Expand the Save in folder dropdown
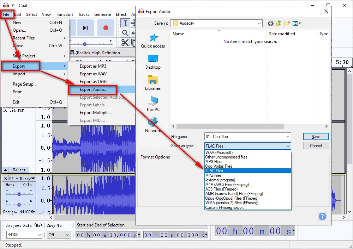The width and height of the screenshot is (353, 249). 259,23
